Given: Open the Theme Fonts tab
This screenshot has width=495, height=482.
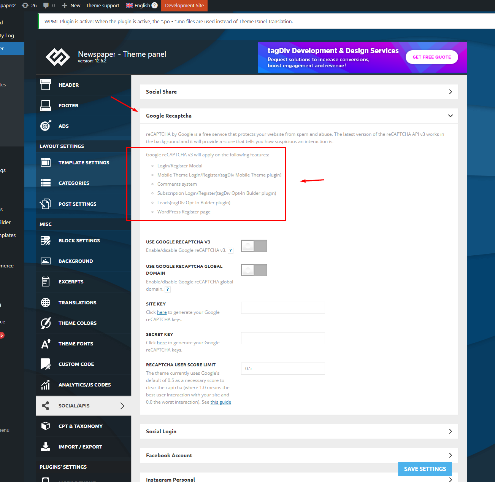Looking at the screenshot, I should coord(83,344).
